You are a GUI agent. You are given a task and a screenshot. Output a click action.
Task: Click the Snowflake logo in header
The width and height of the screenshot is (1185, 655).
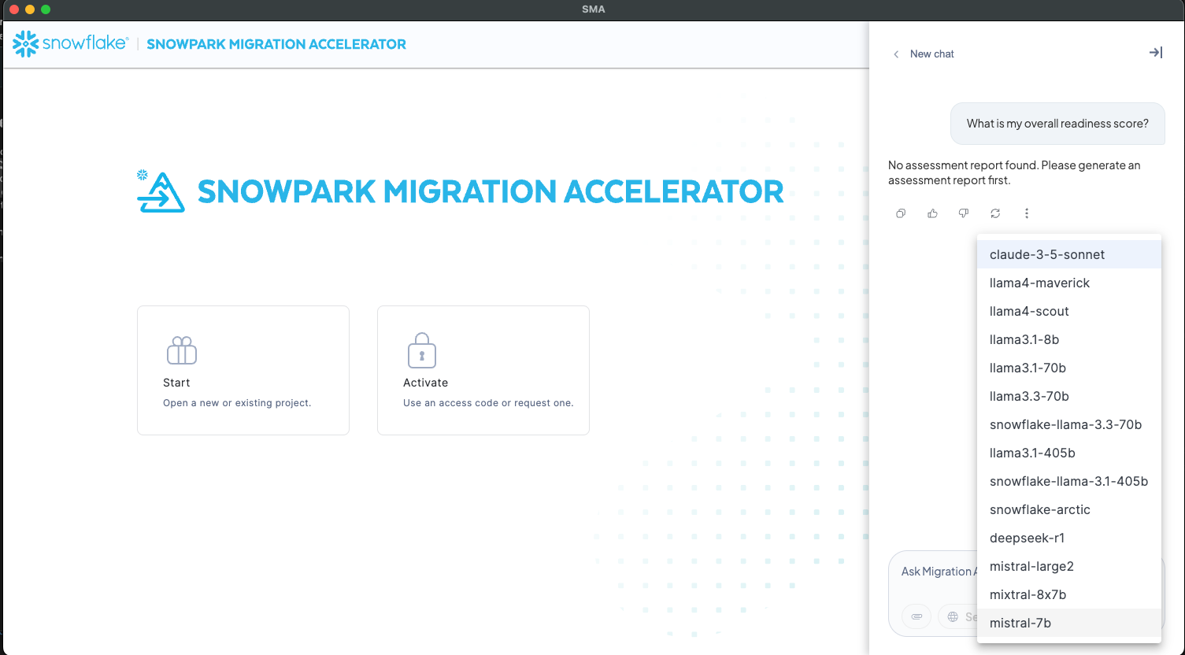[70, 44]
